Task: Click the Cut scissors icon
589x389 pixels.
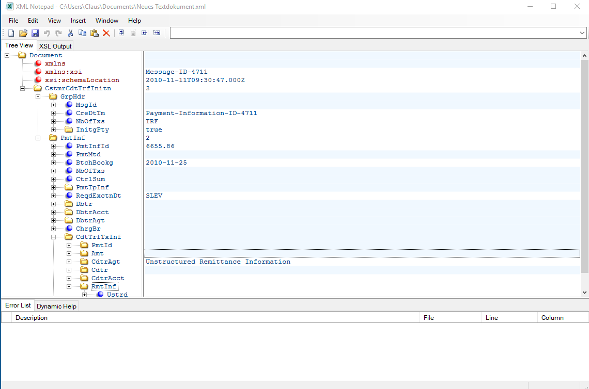Action: [70, 33]
